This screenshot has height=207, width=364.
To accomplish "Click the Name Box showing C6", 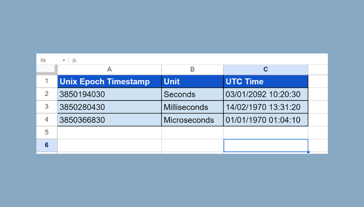I will [x=49, y=60].
